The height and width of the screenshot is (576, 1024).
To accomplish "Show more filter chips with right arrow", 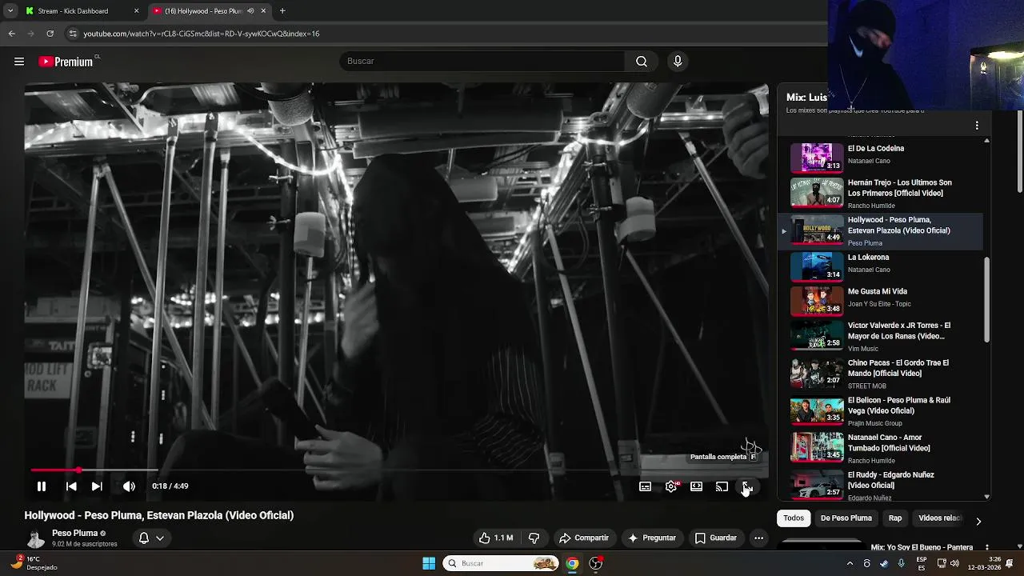I will point(978,522).
